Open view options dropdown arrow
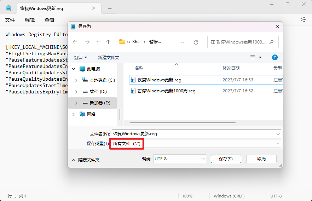Screen dimensions: 312x201 [260, 58]
